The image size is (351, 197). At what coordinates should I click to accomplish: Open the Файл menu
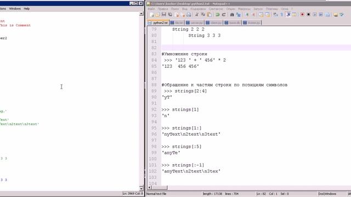[x=151, y=9]
